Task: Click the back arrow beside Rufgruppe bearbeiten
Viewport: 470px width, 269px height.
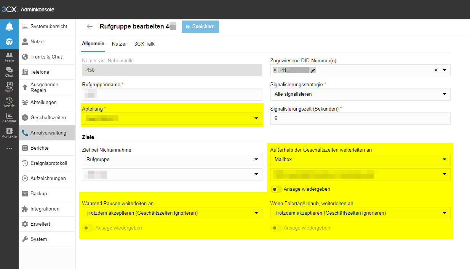Action: (90, 27)
